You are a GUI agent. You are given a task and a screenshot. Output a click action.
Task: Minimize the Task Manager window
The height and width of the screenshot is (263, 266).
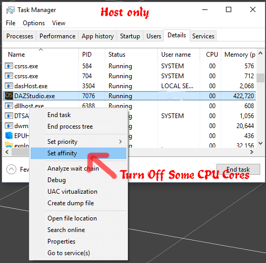click(205, 9)
